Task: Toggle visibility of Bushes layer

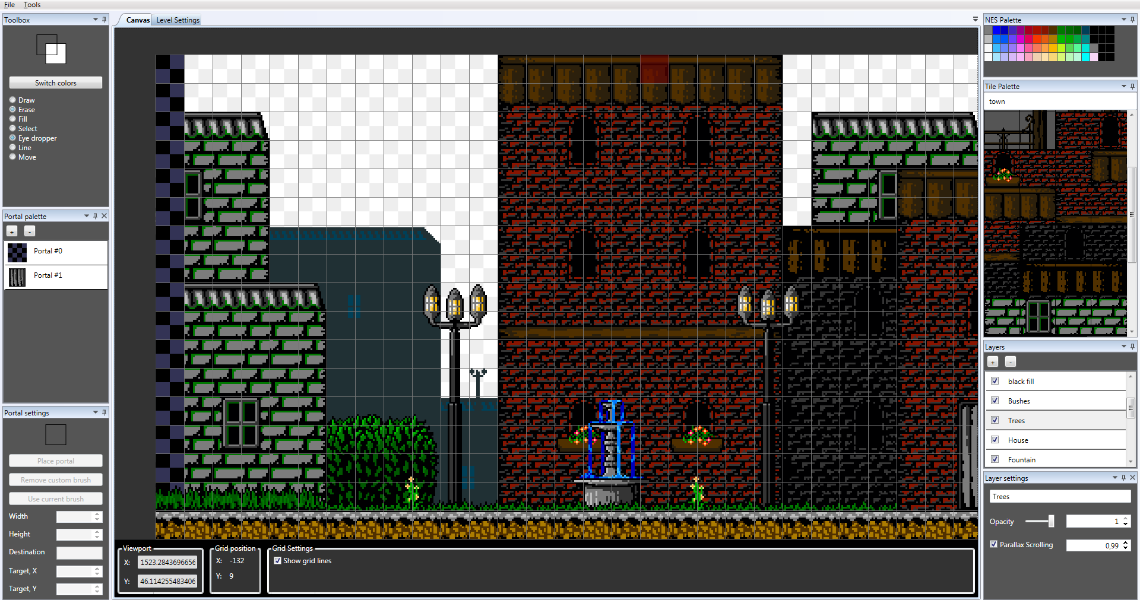Action: [995, 401]
